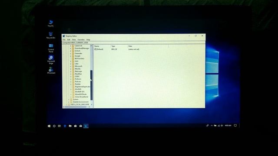Select the Intel key
Image resolution: width=278 pixels, height=156 pixels.
coord(76,61)
